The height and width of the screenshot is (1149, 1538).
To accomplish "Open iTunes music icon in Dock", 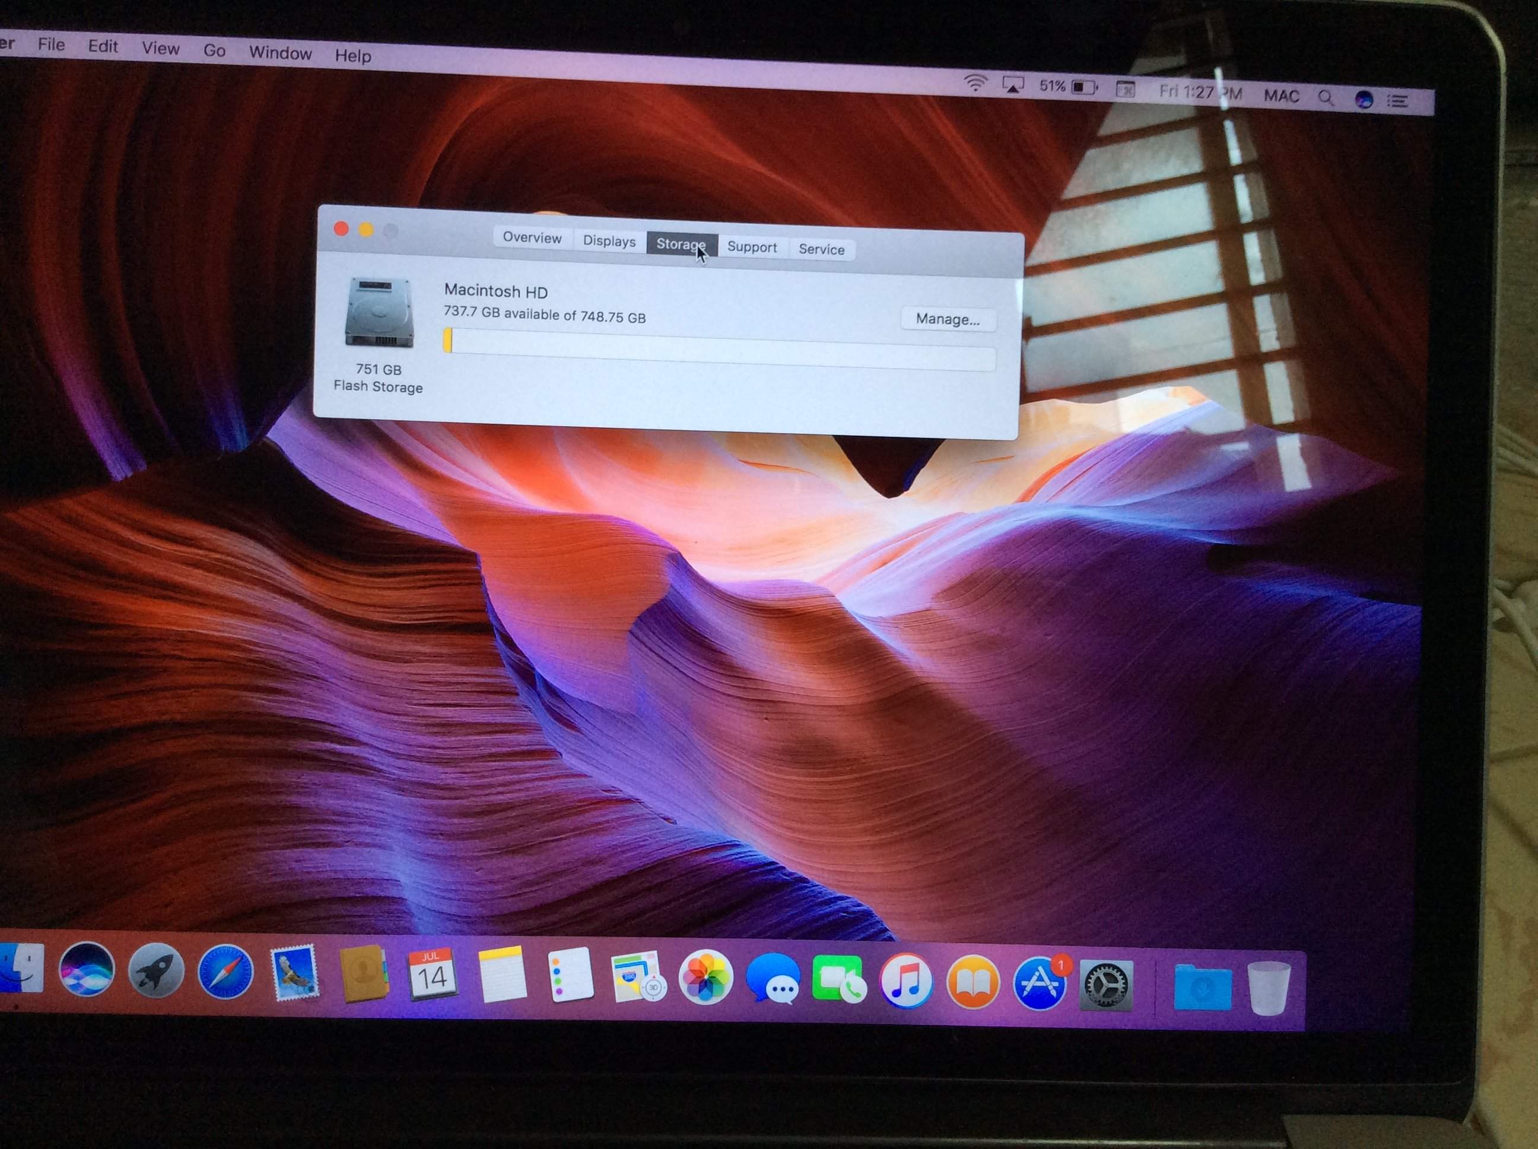I will point(906,980).
